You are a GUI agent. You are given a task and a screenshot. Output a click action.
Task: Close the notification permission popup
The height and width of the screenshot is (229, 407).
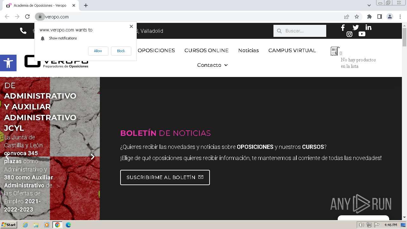pyautogui.click(x=131, y=26)
